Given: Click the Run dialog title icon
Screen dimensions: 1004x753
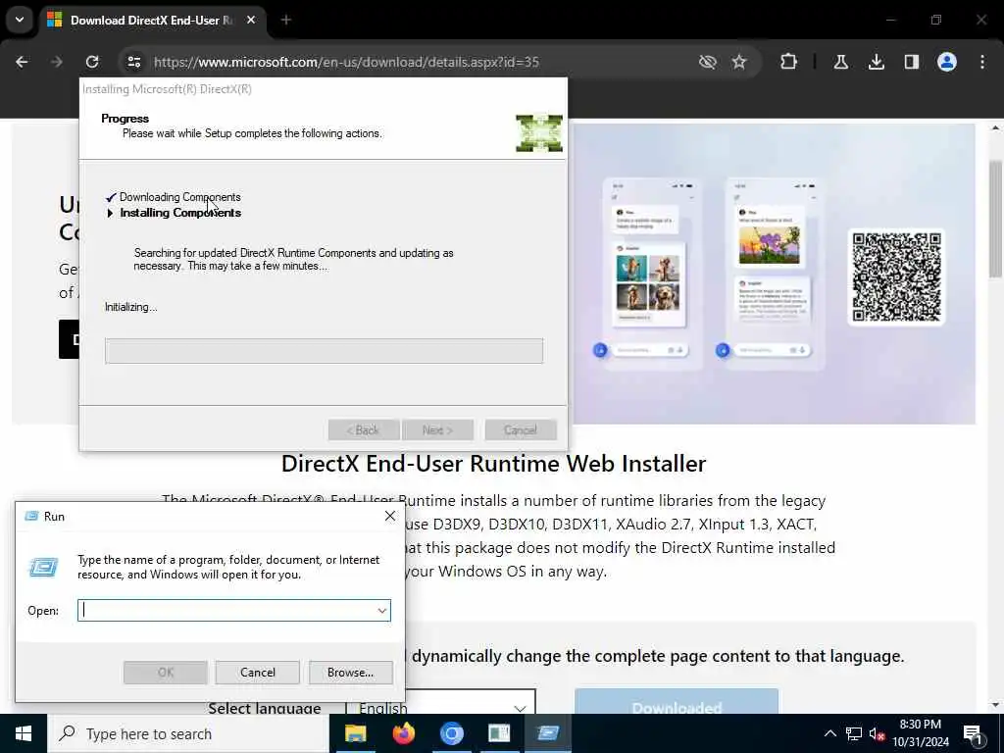Looking at the screenshot, I should pos(31,516).
